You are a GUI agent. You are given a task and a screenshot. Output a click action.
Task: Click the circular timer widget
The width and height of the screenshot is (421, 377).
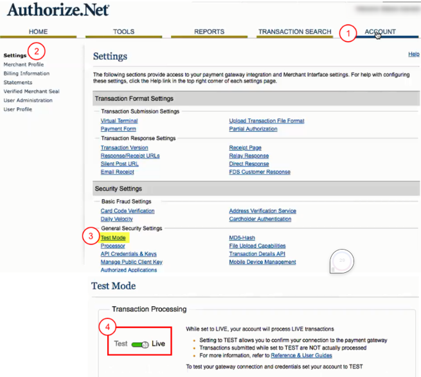(341, 261)
